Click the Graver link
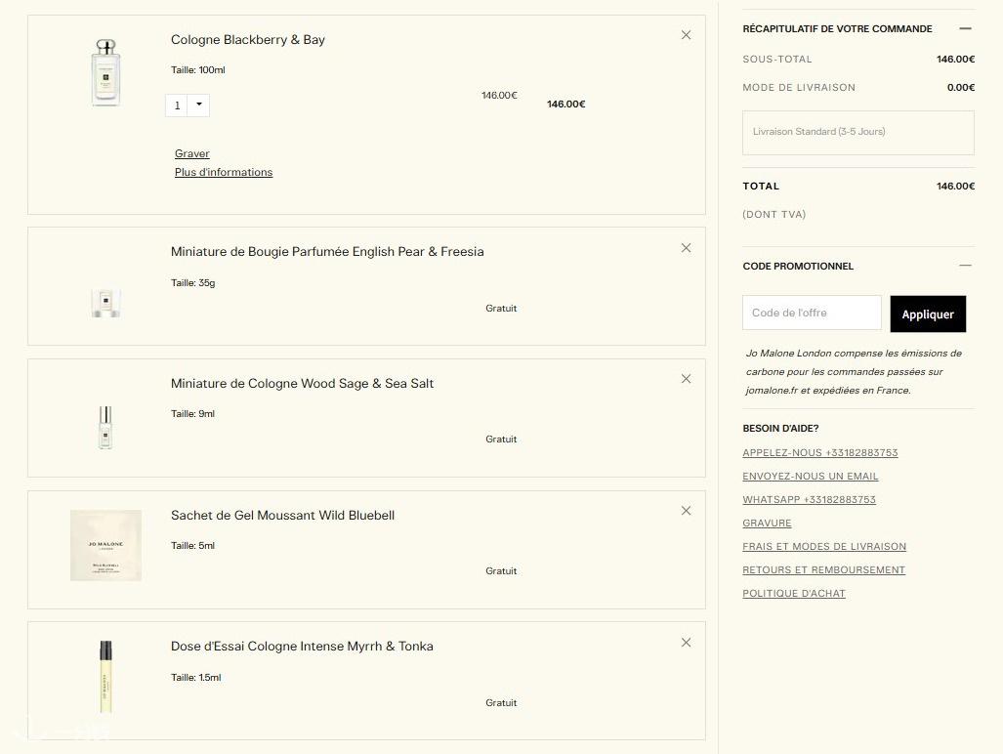This screenshot has height=754, width=1003. 191,153
